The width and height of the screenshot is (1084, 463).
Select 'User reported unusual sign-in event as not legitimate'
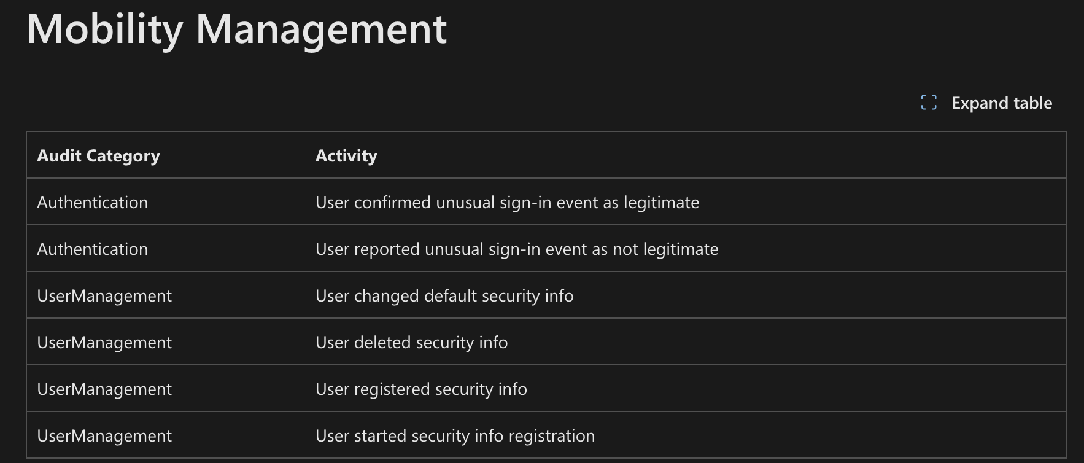(516, 249)
